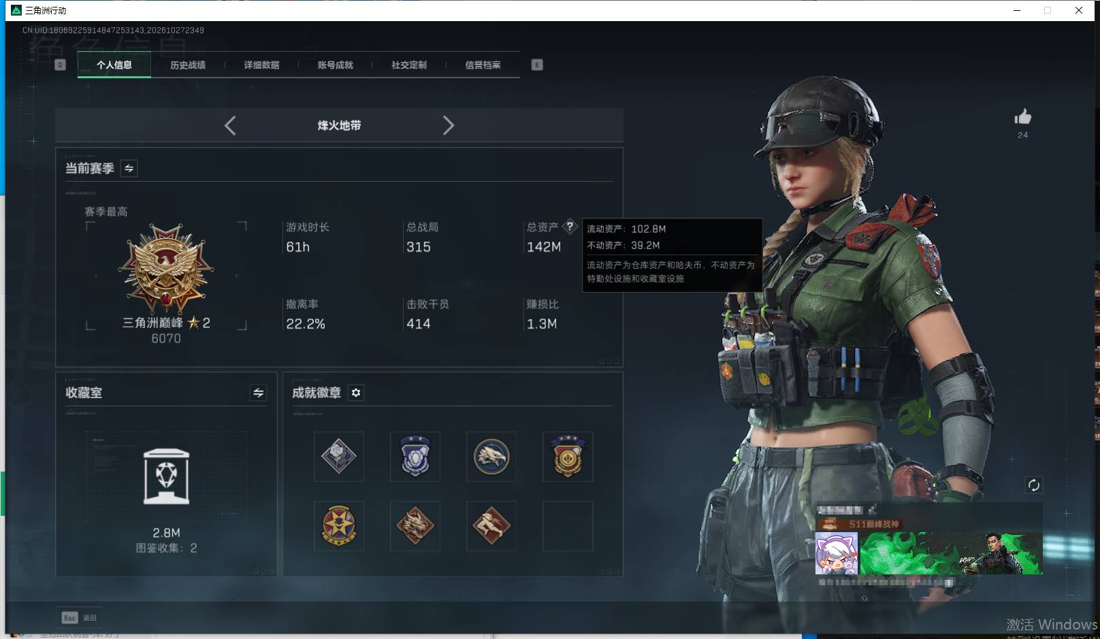The image size is (1100, 639).
Task: Click the player avatar thumbnail
Action: point(837,553)
